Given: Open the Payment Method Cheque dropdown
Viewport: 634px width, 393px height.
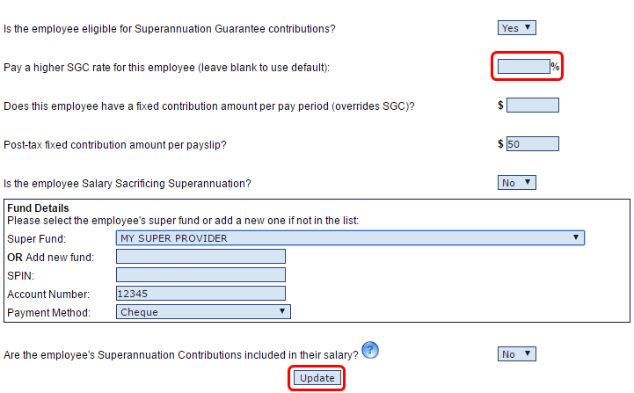Looking at the screenshot, I should [203, 312].
